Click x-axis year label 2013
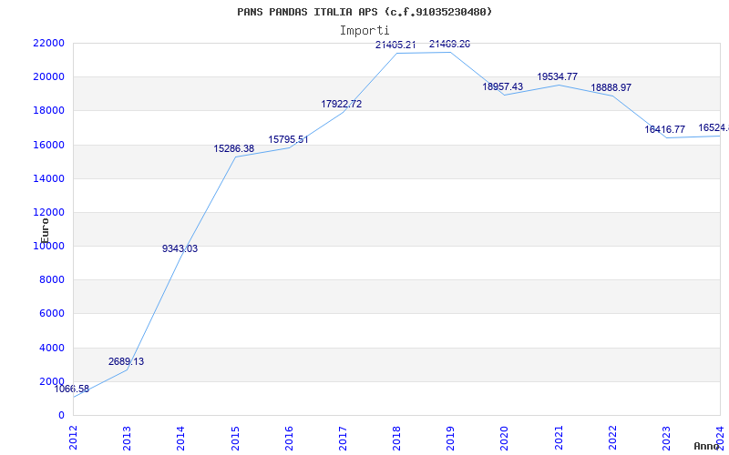729x455 pixels. tap(127, 439)
